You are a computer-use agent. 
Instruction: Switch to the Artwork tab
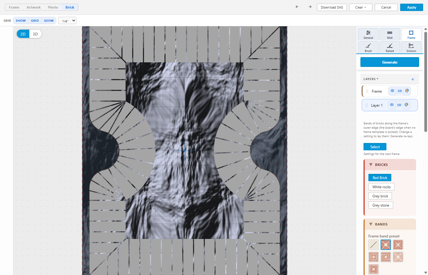34,7
